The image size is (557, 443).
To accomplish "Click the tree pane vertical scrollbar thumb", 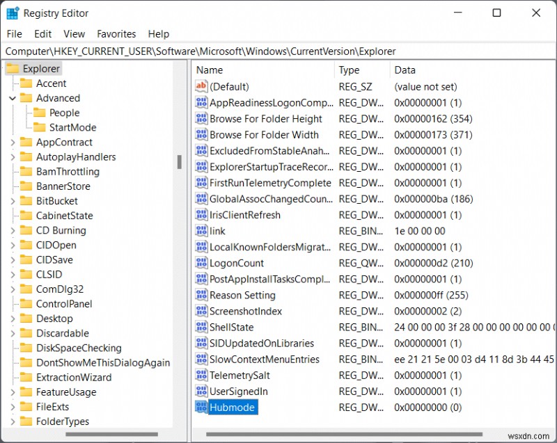I will point(180,162).
